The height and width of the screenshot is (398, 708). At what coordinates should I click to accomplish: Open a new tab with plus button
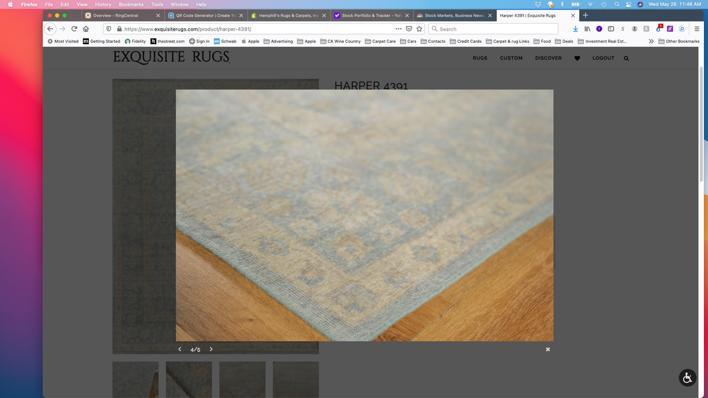(585, 15)
